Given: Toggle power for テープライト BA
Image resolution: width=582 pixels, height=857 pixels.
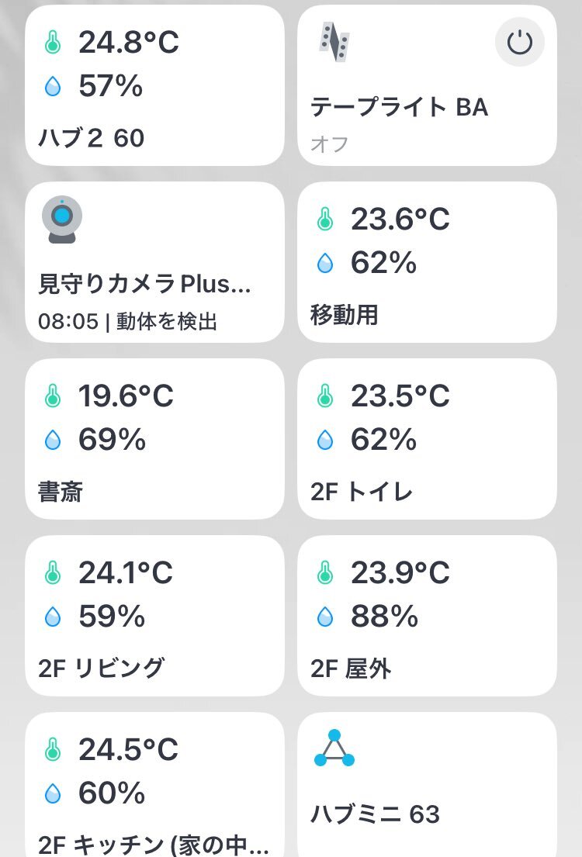Looking at the screenshot, I should click(519, 42).
